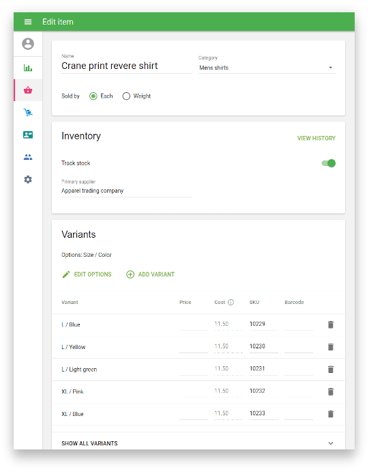Open the reports bar chart icon
This screenshot has width=369, height=472.
28,68
